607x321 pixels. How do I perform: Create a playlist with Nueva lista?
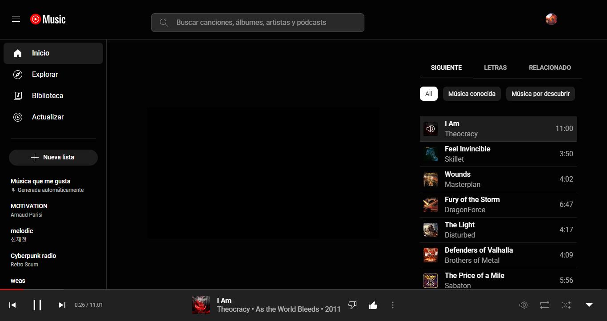tap(53, 157)
